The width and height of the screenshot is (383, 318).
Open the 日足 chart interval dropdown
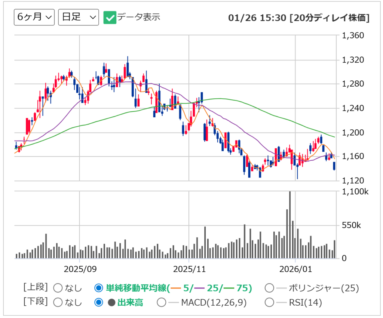(78, 17)
